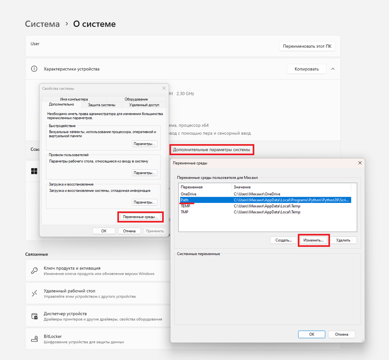This screenshot has height=360, width=389.
Task: Click the Изменить button for user variables
Action: [313, 240]
